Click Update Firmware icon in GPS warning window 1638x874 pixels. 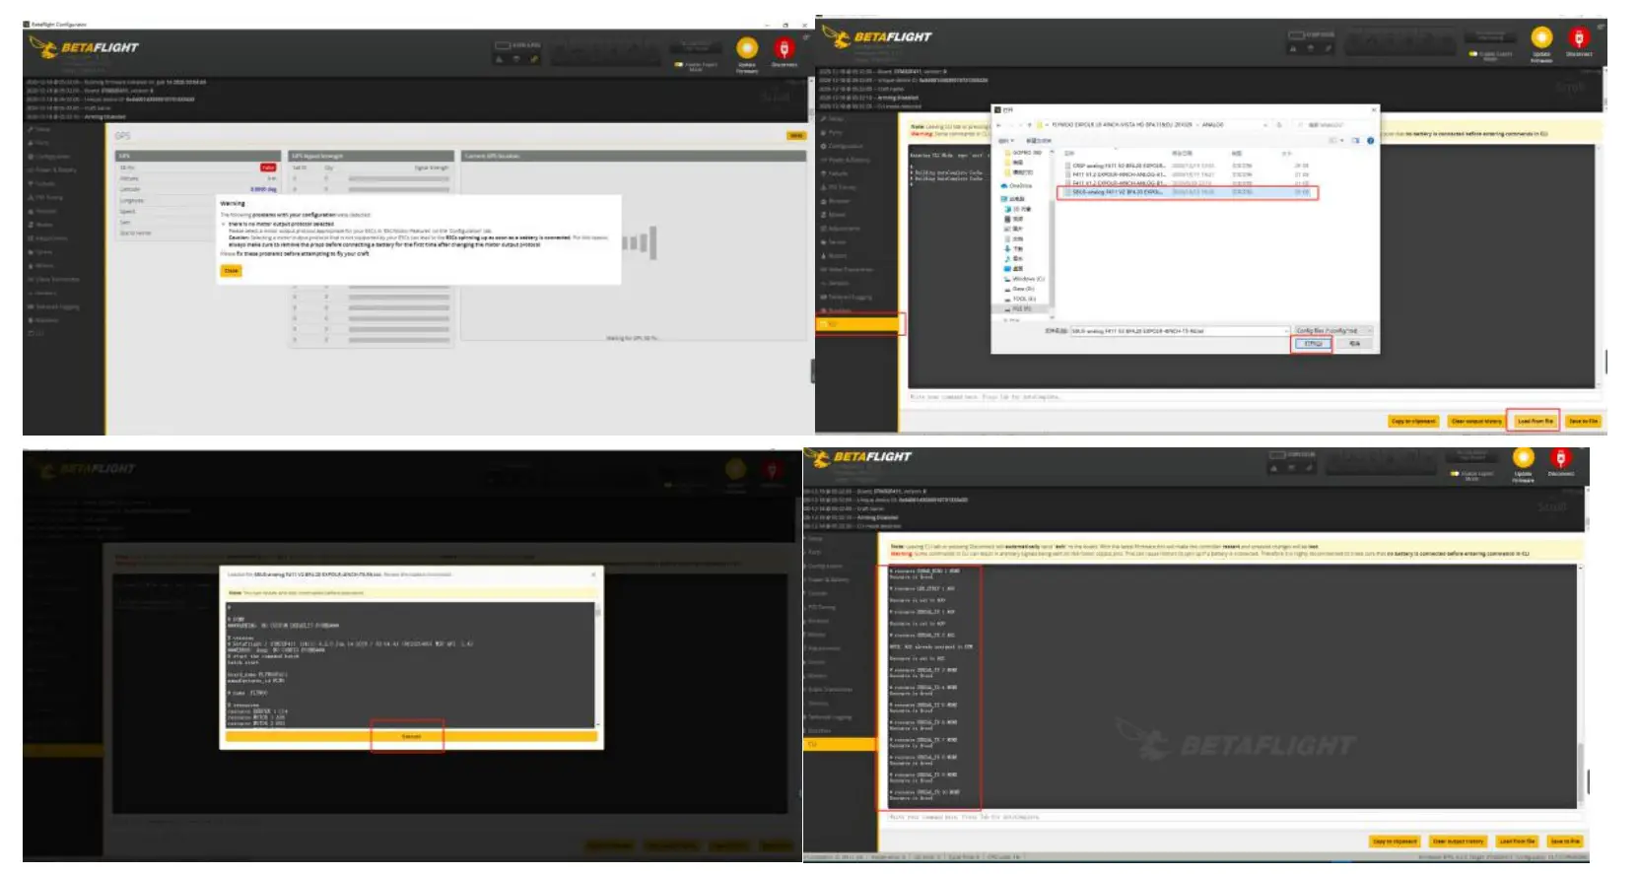click(x=747, y=48)
